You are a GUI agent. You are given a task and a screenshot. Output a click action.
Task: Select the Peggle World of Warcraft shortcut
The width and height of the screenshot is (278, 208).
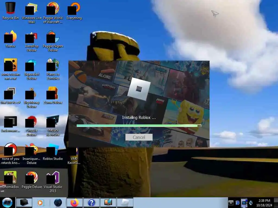click(x=53, y=13)
